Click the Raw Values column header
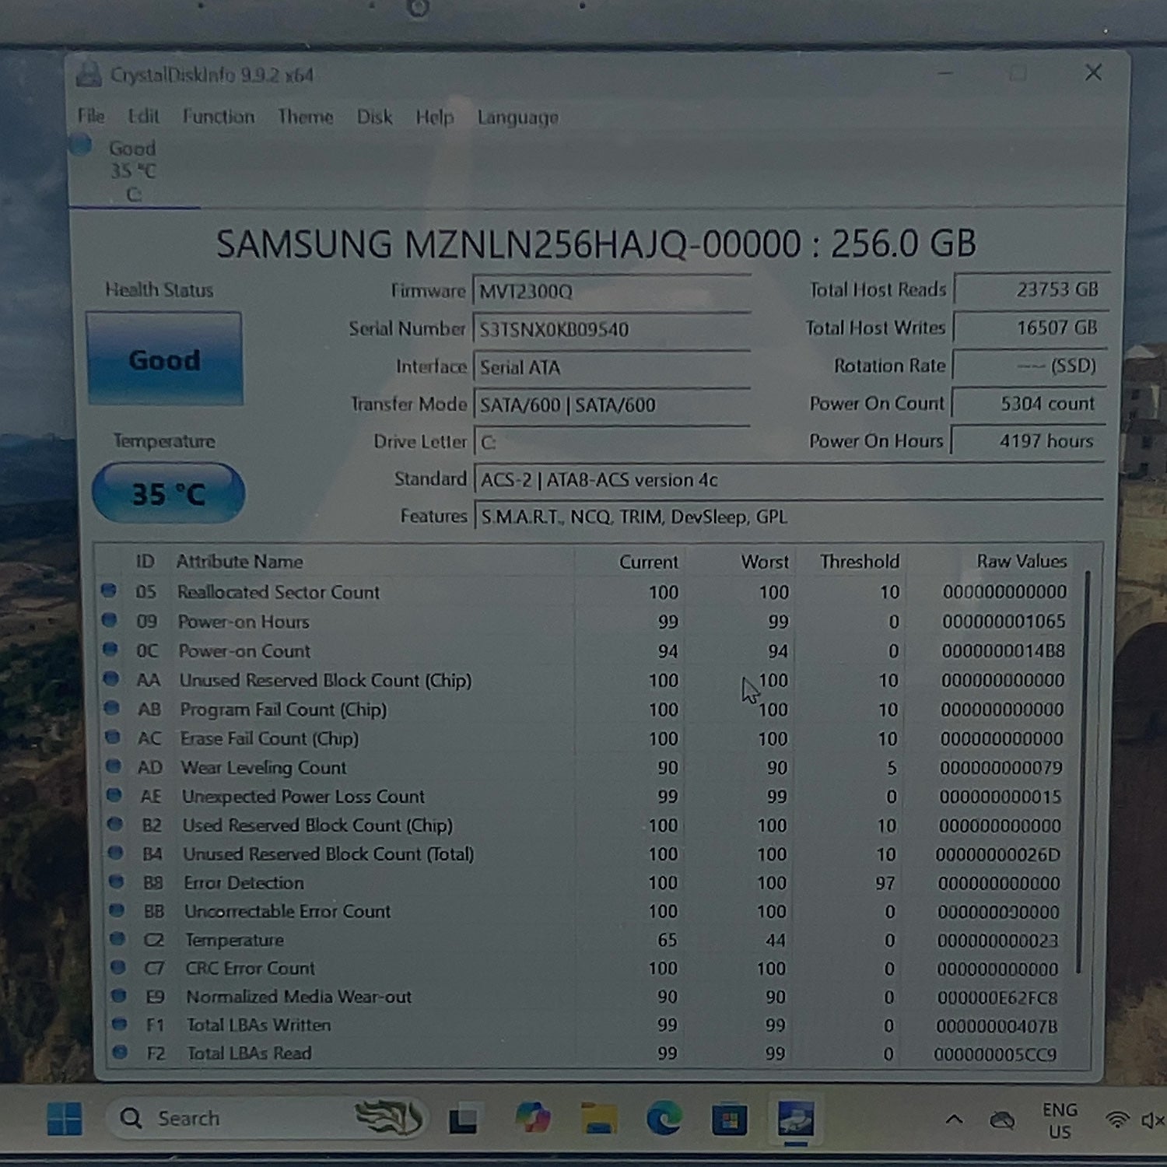Screen dimensions: 1167x1167 [x=1022, y=561]
